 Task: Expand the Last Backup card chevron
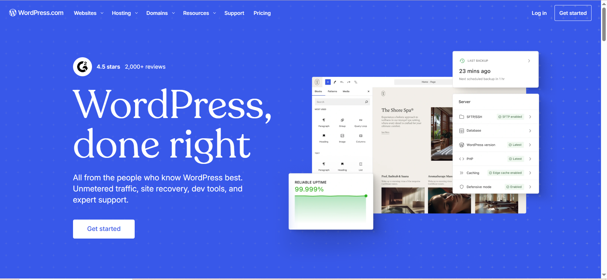pos(529,61)
